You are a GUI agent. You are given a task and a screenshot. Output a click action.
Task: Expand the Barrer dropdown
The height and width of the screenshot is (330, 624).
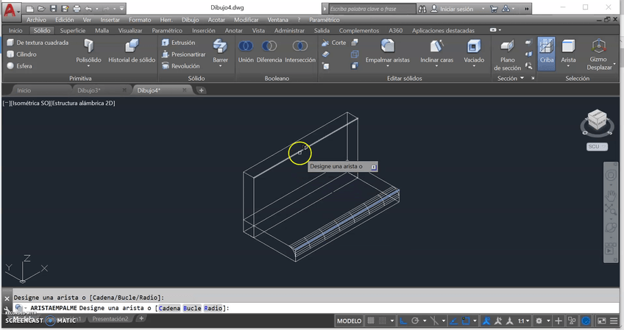point(220,65)
